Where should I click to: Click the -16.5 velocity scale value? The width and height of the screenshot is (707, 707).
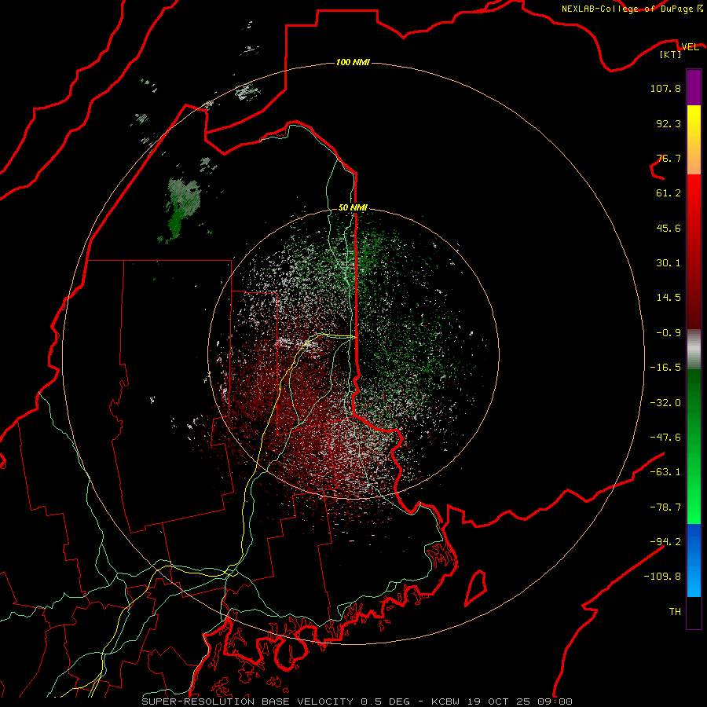pyautogui.click(x=665, y=368)
